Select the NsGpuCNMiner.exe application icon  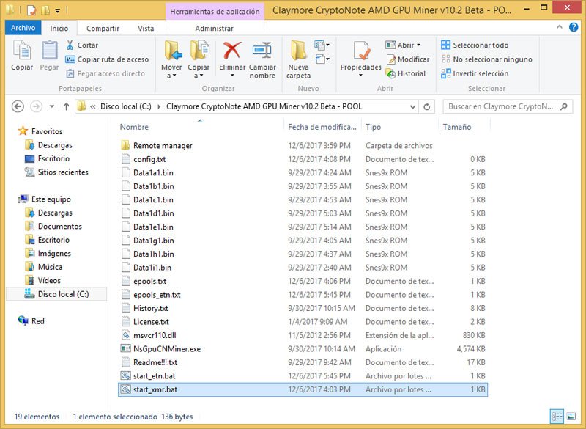click(125, 348)
